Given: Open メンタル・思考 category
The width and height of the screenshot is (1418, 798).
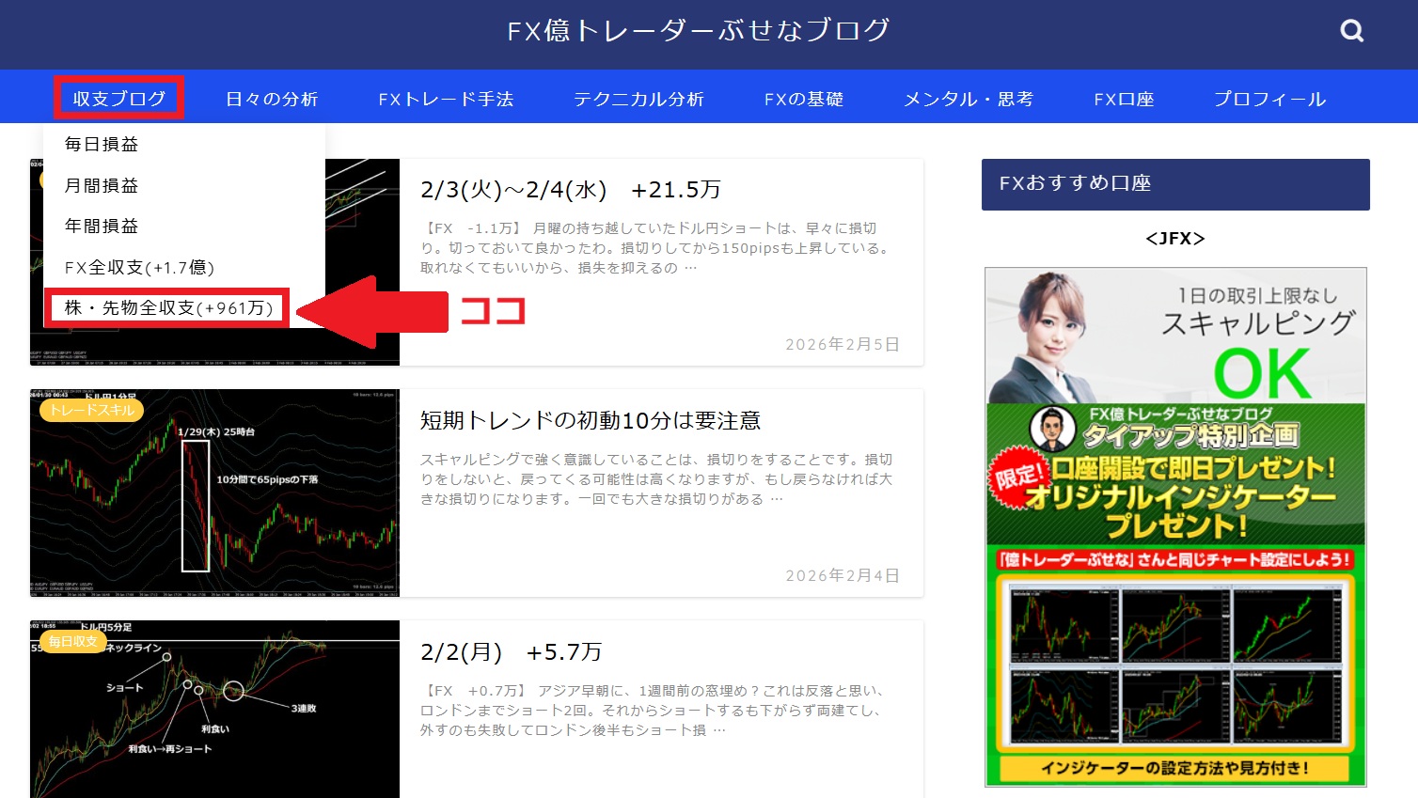Looking at the screenshot, I should [969, 99].
